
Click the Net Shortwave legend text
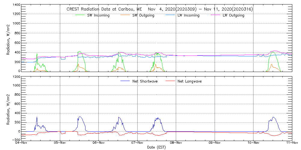coord(145,81)
